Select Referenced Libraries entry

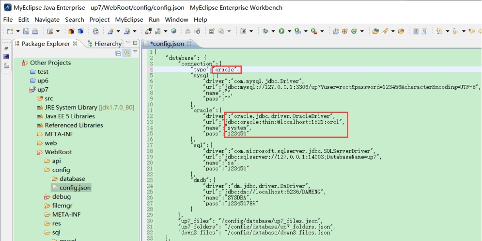[x=74, y=125]
